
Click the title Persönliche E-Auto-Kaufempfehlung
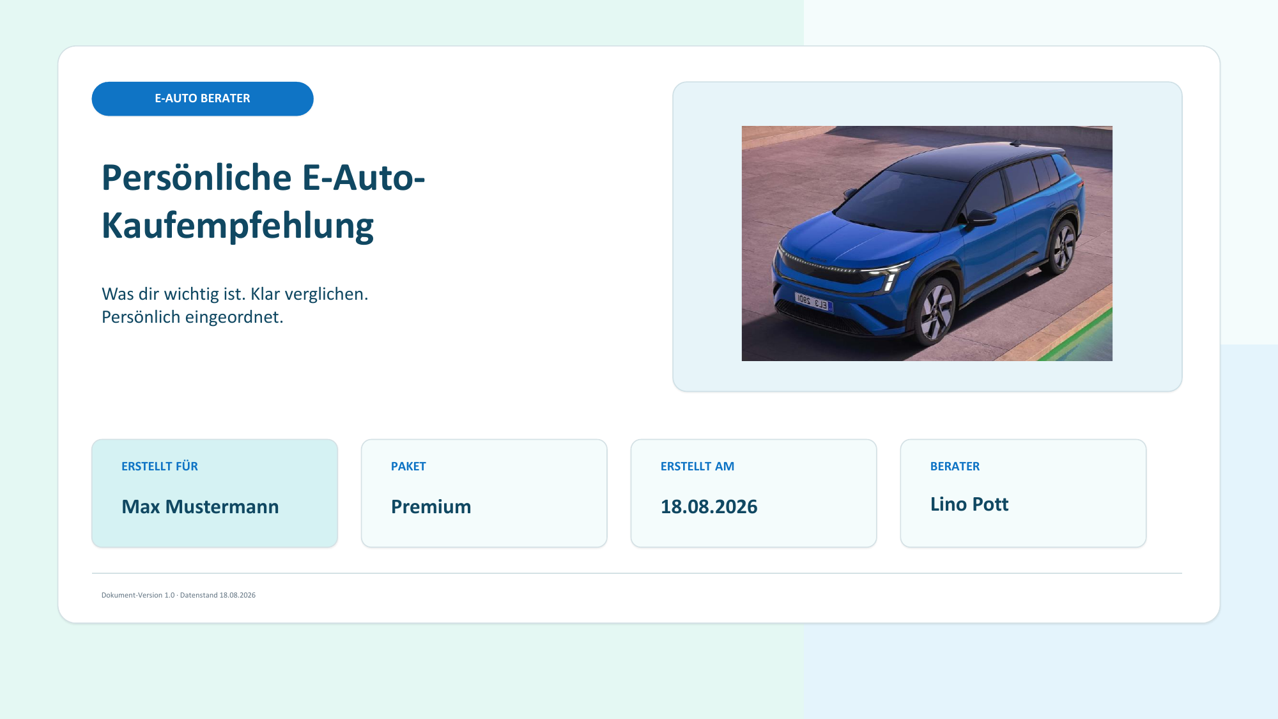pos(263,201)
